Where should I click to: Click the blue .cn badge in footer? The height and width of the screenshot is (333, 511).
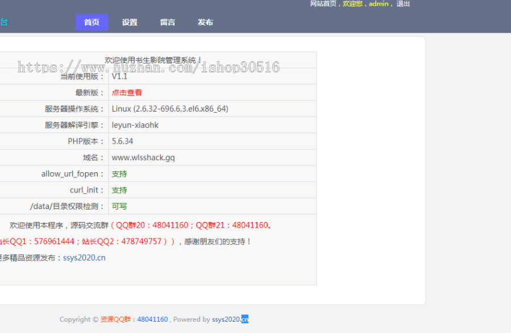(x=244, y=319)
